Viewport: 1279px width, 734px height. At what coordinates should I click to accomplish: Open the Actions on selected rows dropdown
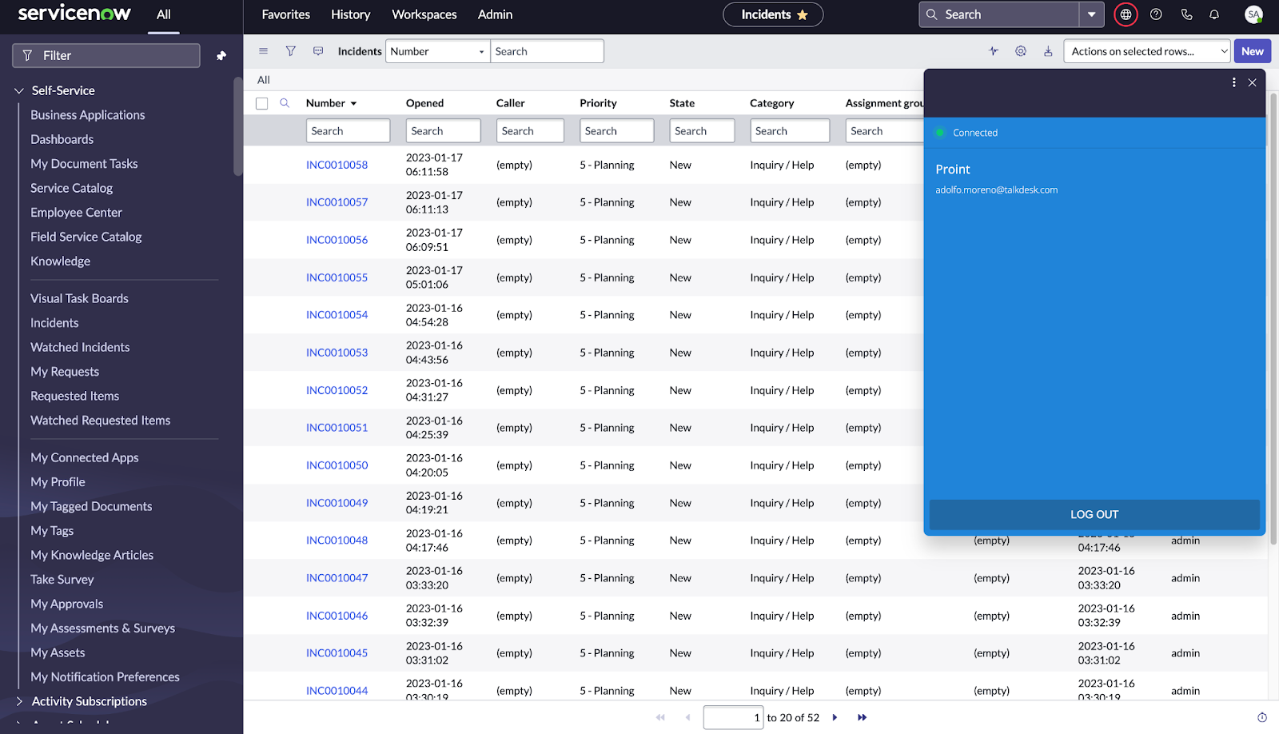(x=1146, y=50)
